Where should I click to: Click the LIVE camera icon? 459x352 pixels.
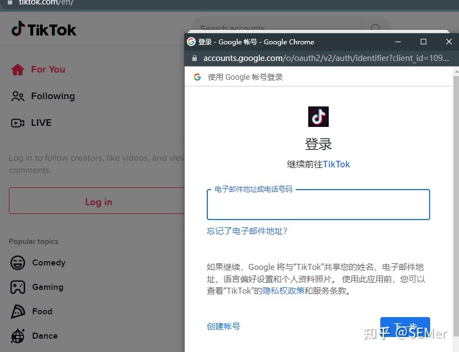[18, 123]
